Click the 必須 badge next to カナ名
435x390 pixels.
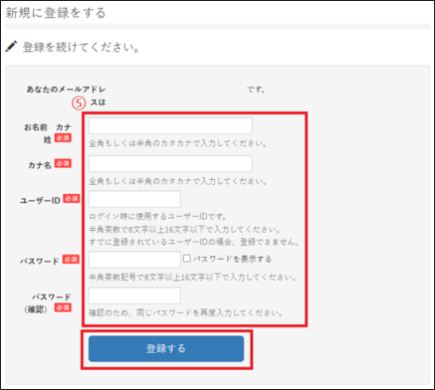[x=63, y=163]
